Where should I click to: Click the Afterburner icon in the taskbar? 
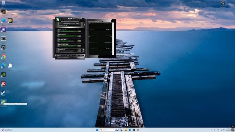[138, 130]
